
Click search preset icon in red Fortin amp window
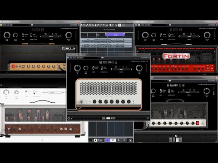(x=194, y=34)
